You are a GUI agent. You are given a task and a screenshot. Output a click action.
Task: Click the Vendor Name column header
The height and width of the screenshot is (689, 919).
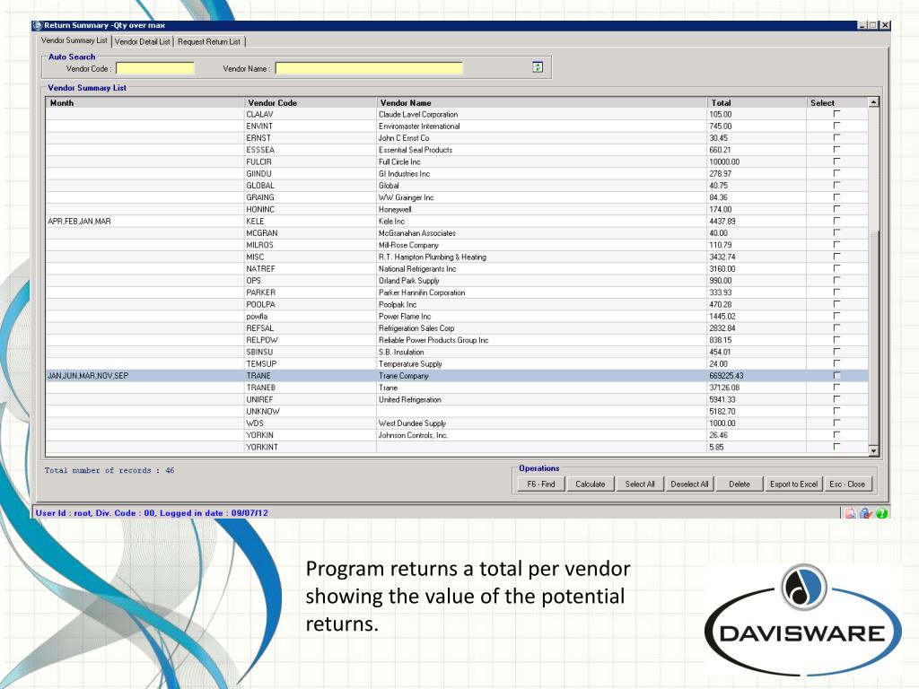coord(541,102)
